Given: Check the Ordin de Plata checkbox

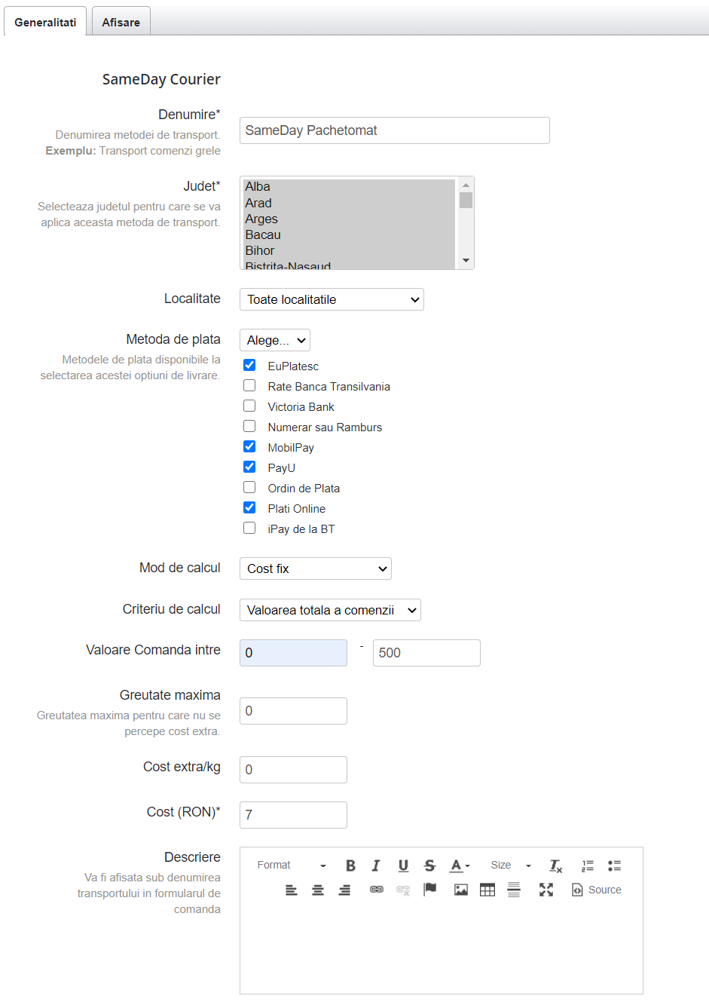Looking at the screenshot, I should pos(249,488).
